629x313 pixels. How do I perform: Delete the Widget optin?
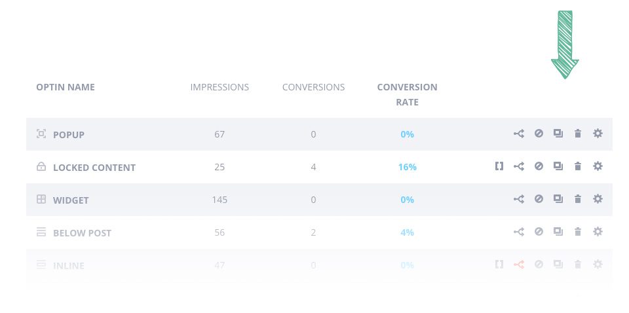(578, 199)
